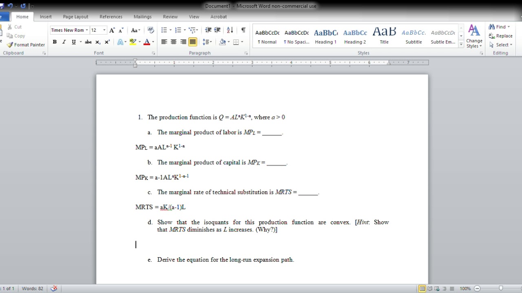Click Decrease Indent icon
This screenshot has height=293, width=522.
pyautogui.click(x=208, y=30)
